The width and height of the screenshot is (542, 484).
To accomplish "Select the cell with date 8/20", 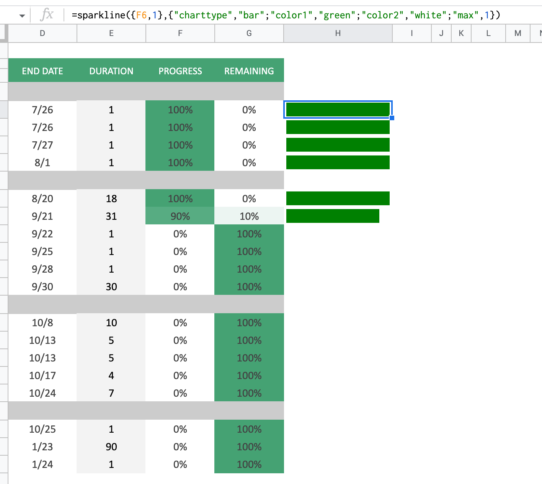I will (42, 198).
